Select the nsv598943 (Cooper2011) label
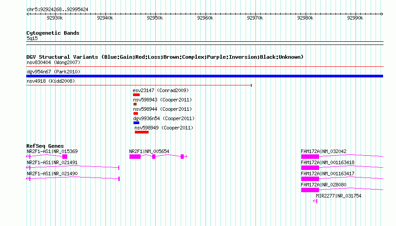Image resolution: width=396 pixels, height=226 pixels. [162, 100]
